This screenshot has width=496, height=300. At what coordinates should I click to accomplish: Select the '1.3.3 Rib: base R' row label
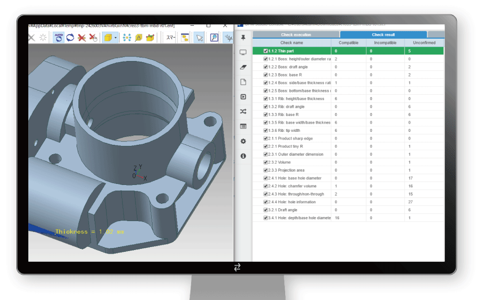283,115
